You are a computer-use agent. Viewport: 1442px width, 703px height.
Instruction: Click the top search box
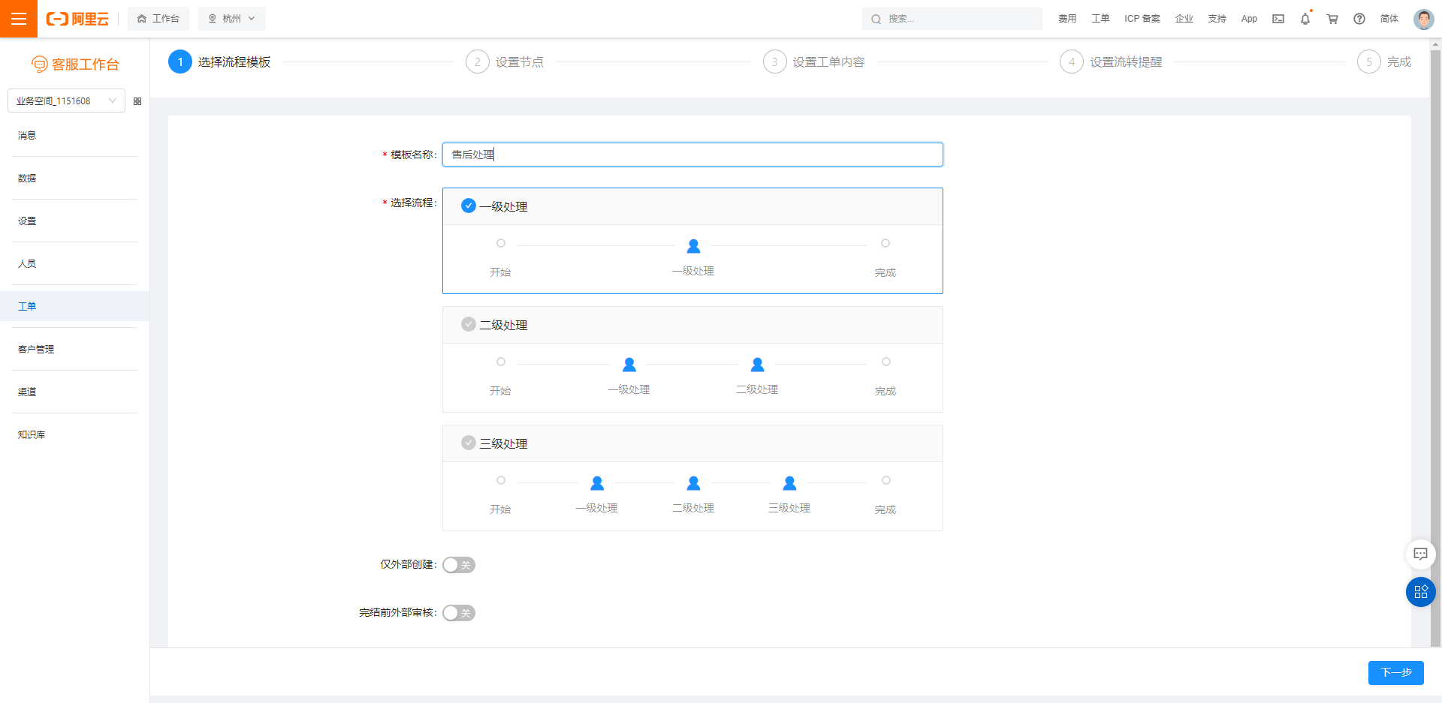tap(952, 19)
